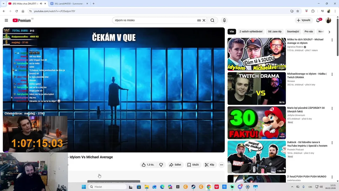Clear the search query with X
Screen dimensions: 339x191
tap(204, 20)
